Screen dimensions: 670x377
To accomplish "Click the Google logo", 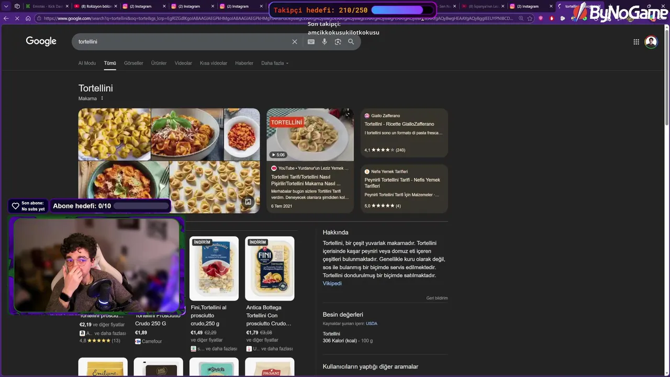I will (x=41, y=41).
